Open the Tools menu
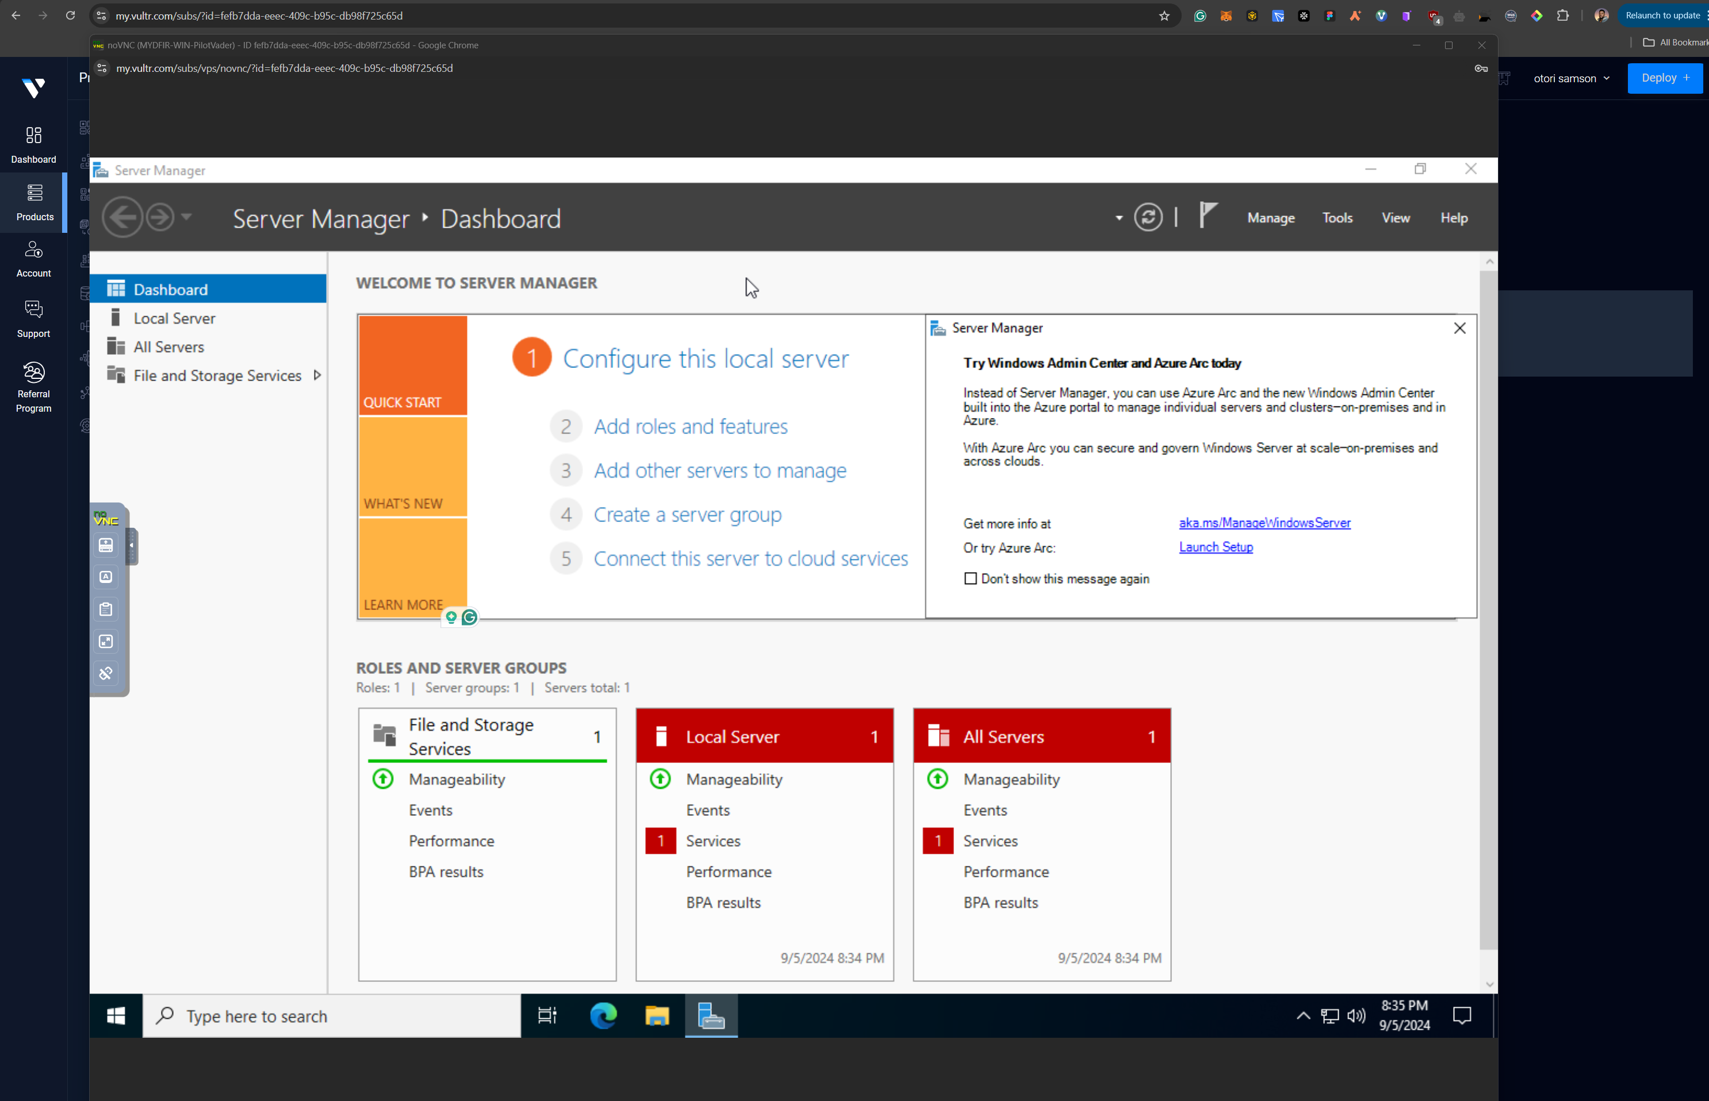The image size is (1709, 1101). [1336, 218]
